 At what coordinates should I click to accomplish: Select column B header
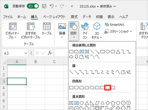[x=36, y=62]
